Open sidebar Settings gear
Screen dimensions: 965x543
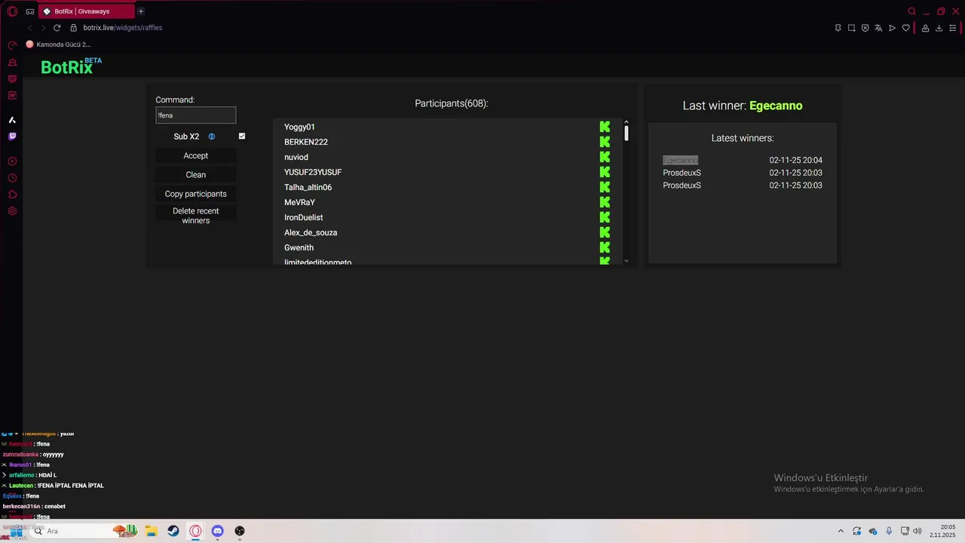click(x=12, y=211)
